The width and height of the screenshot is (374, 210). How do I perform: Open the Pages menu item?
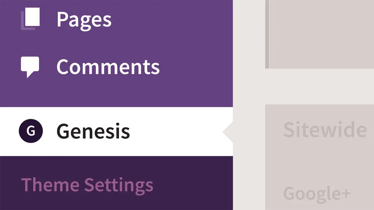[x=84, y=20]
